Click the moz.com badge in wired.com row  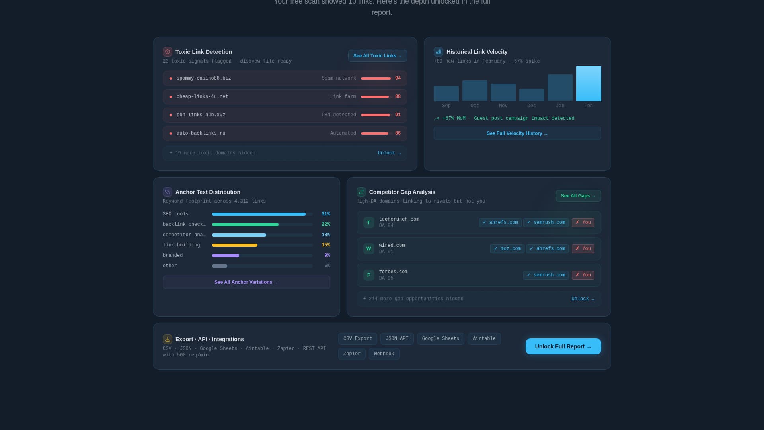click(x=507, y=249)
